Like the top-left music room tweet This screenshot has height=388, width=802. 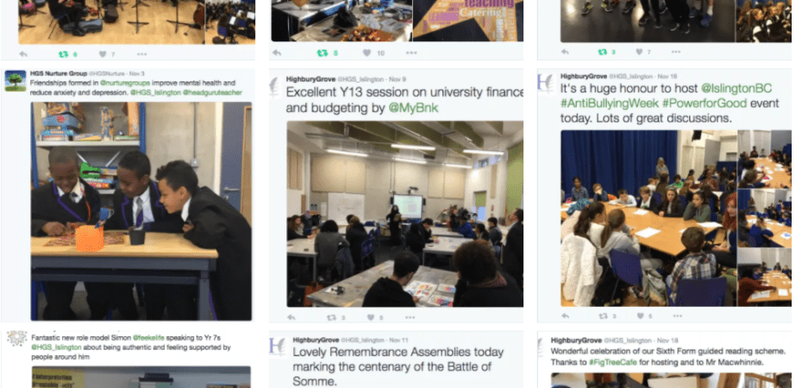tap(103, 54)
